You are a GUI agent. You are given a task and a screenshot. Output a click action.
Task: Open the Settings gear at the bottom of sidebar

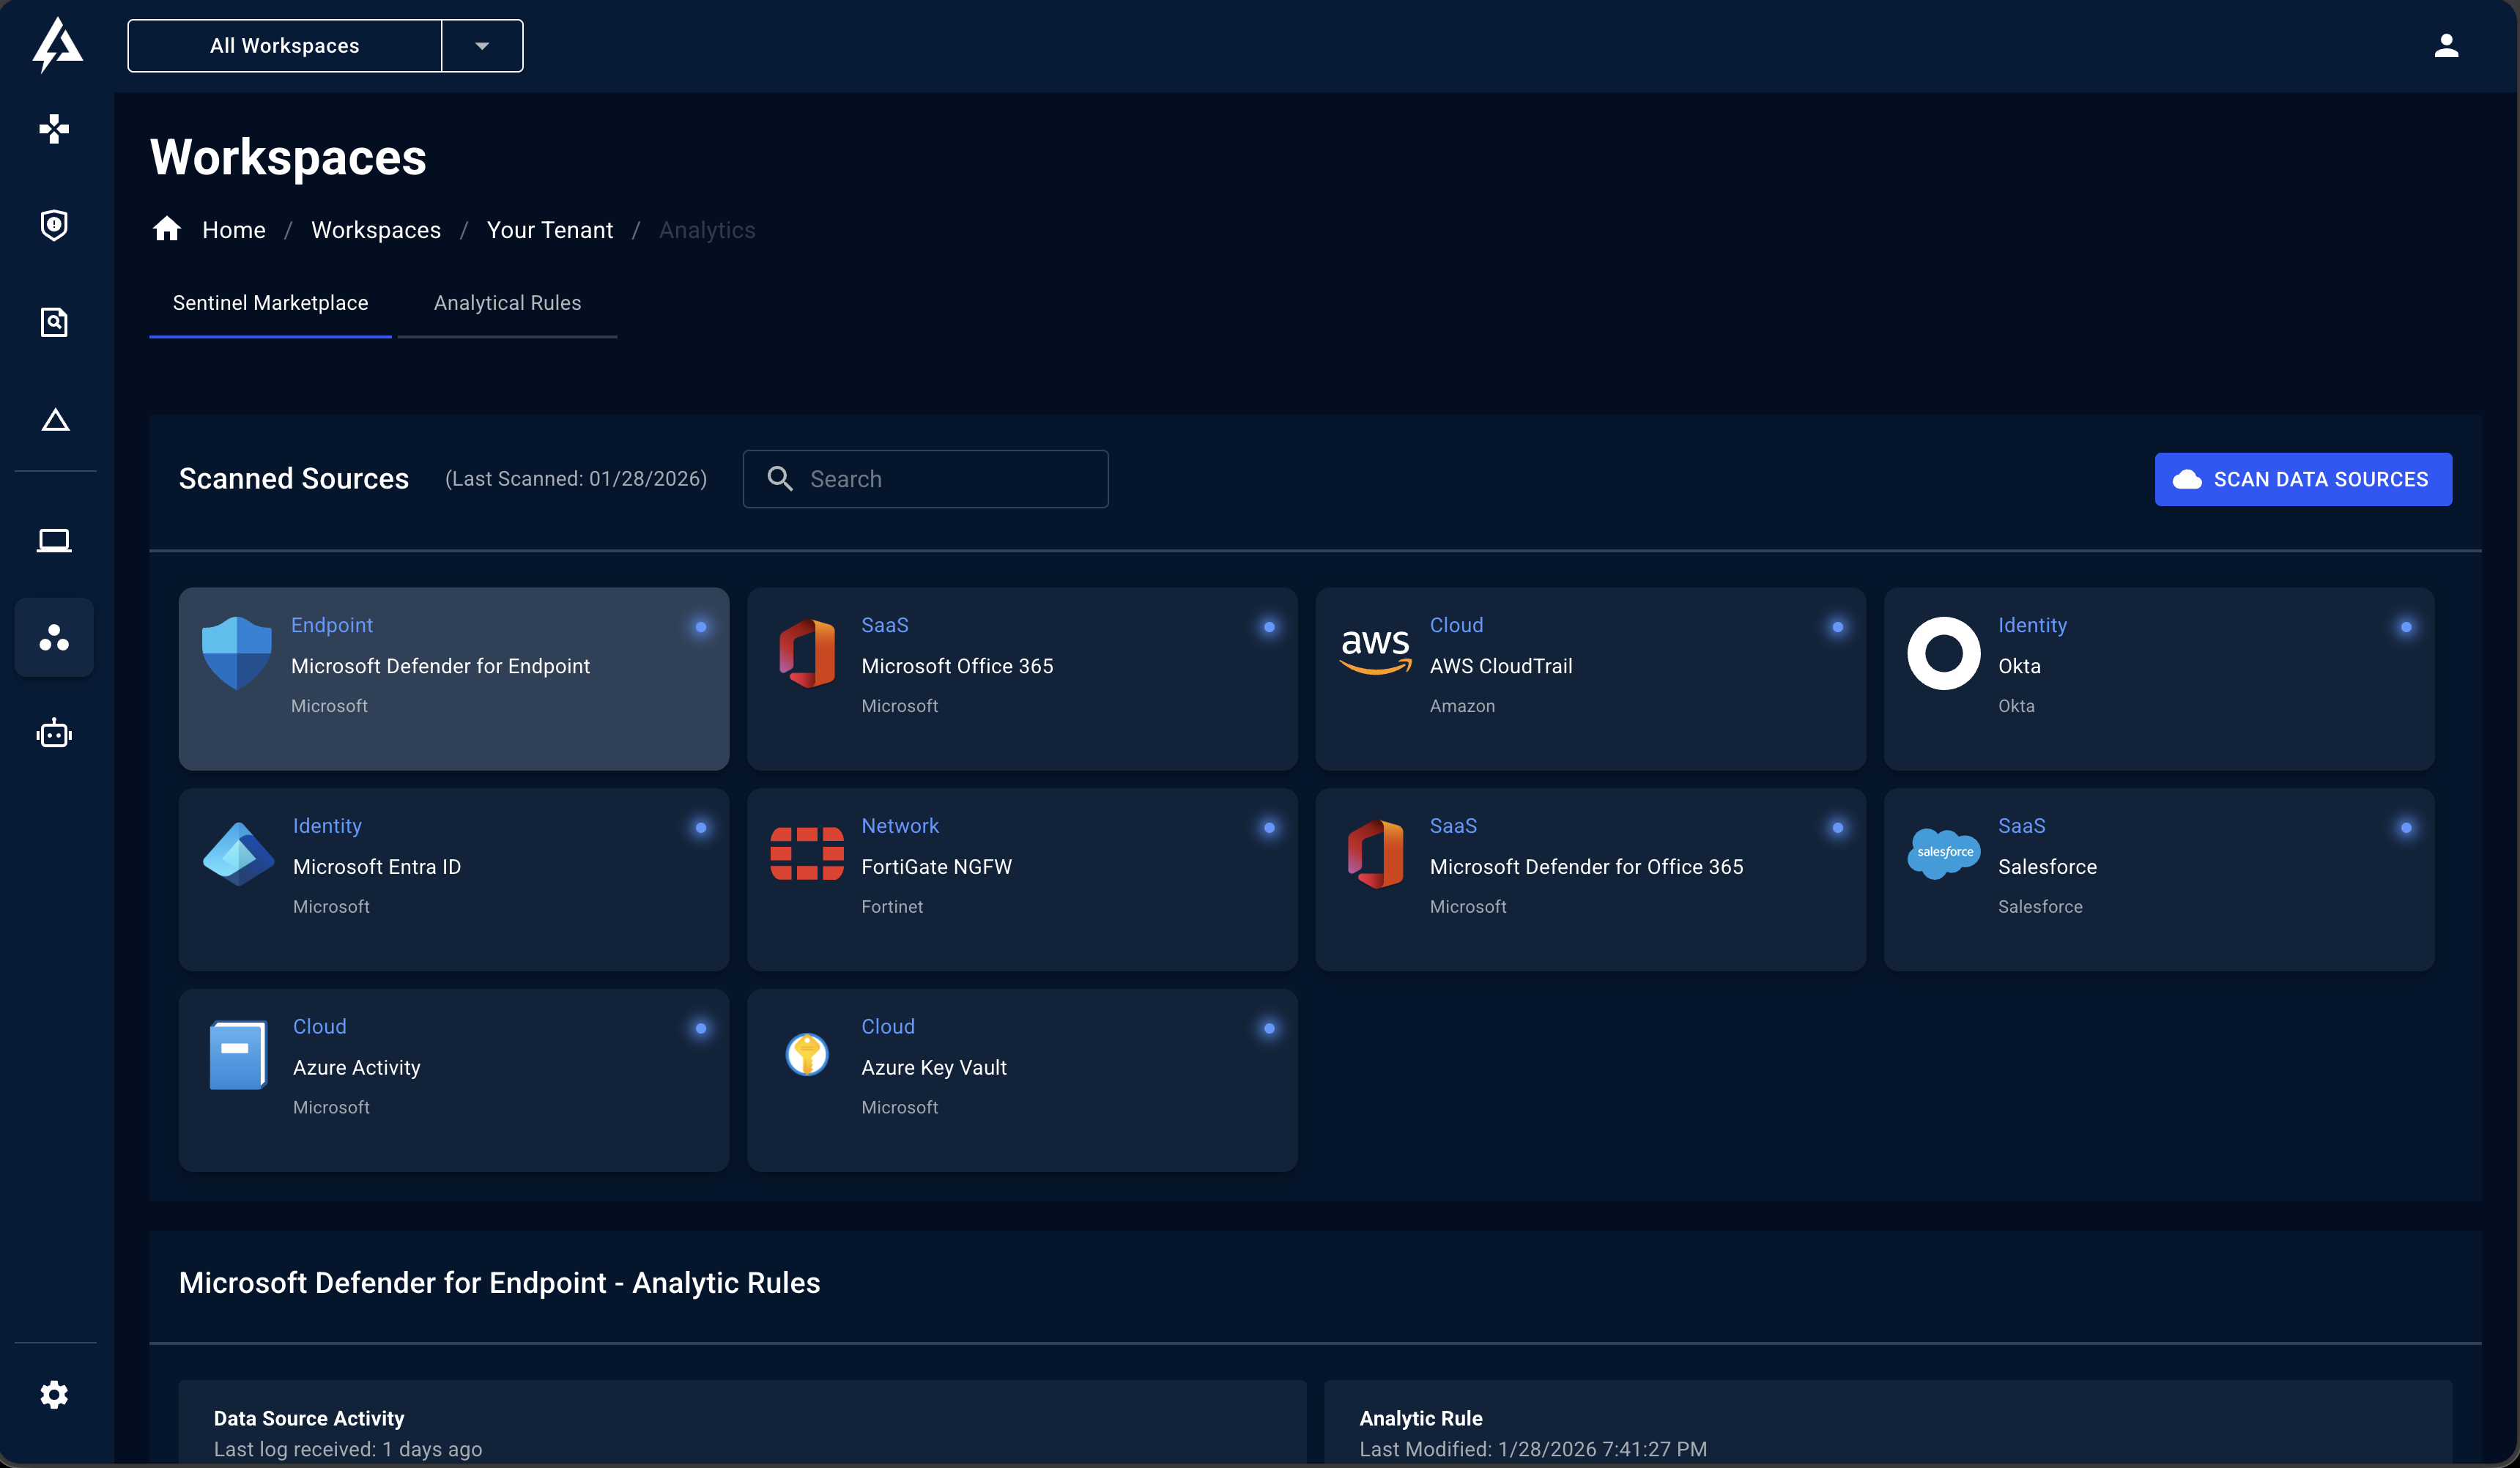54,1395
